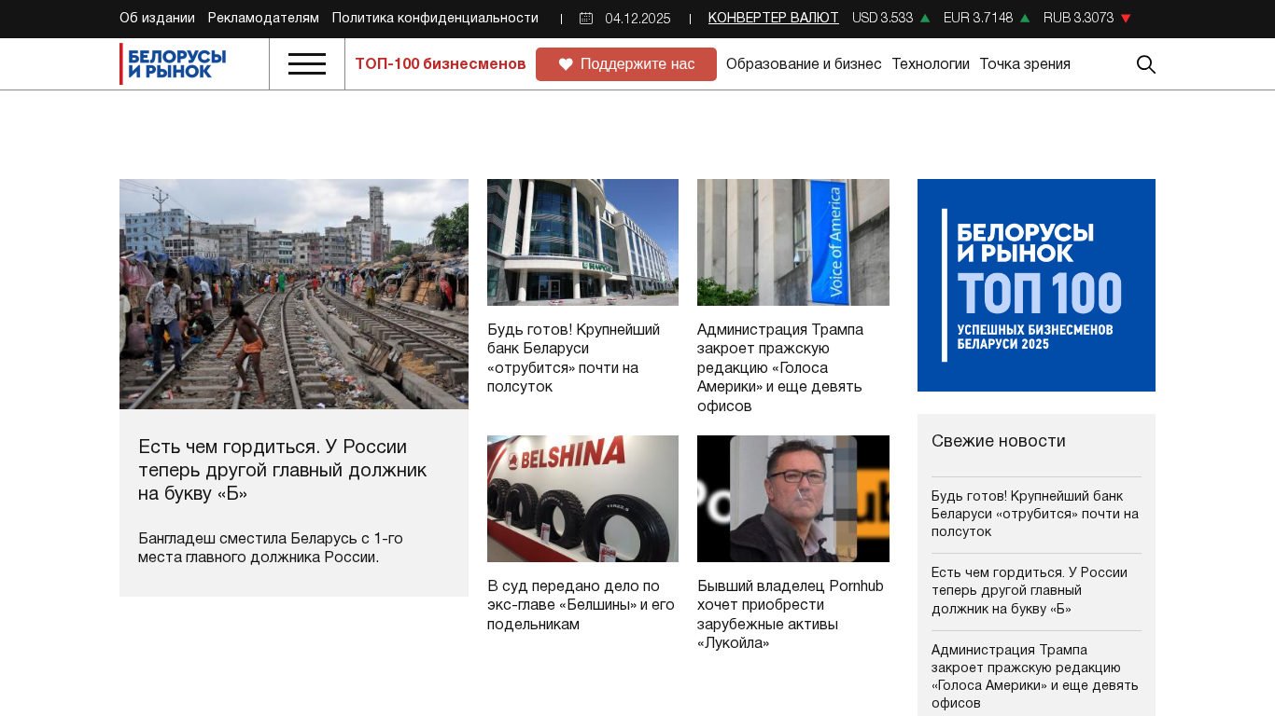Open sidebar news Есть чем гордиться
1275x716 pixels.
click(x=1030, y=591)
